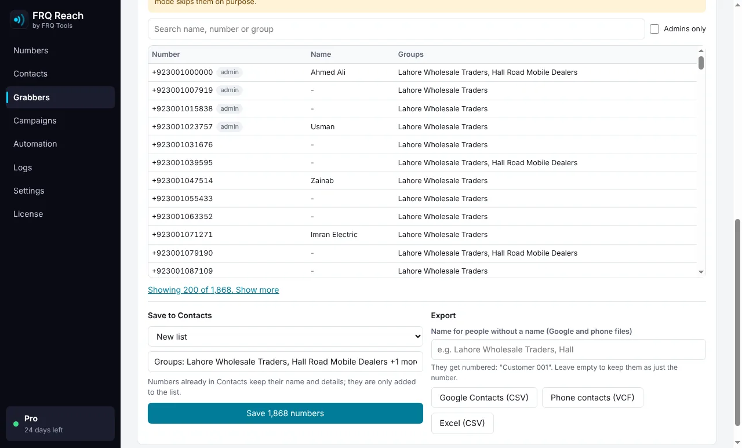Viewport: 742px width, 448px height.
Task: Export as Phone contacts (VCF)
Action: 592,398
